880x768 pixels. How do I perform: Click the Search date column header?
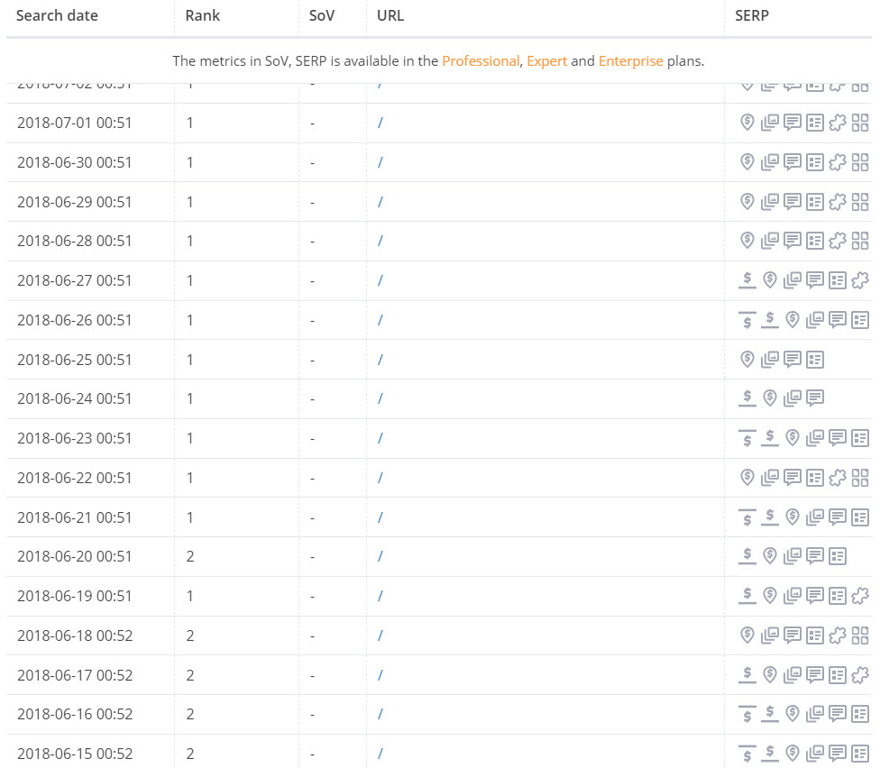[x=57, y=15]
